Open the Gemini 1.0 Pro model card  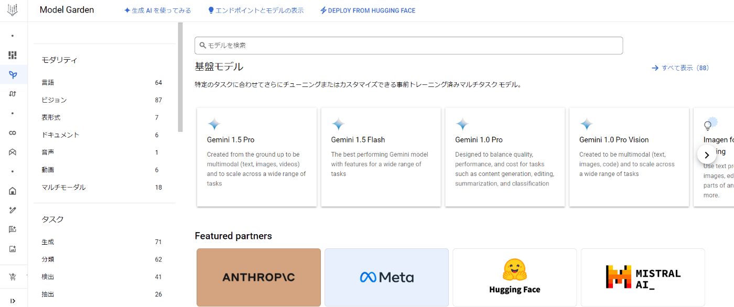[x=505, y=157]
